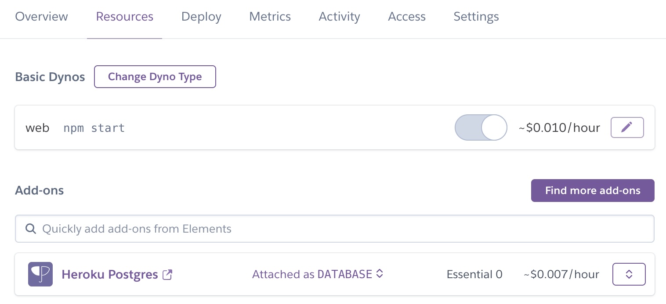The width and height of the screenshot is (666, 304).
Task: Open the Overview tab
Action: [41, 17]
